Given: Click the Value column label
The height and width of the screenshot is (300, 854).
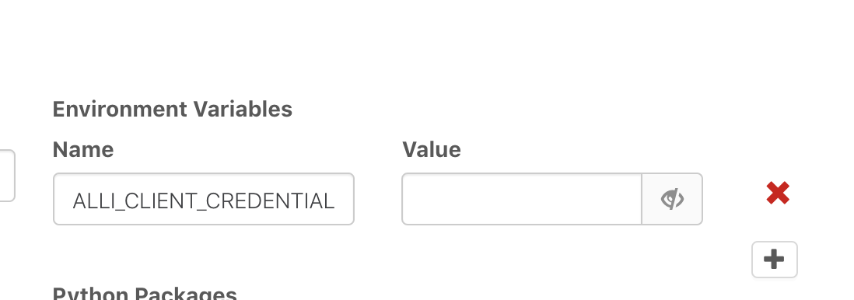Looking at the screenshot, I should point(432,150).
